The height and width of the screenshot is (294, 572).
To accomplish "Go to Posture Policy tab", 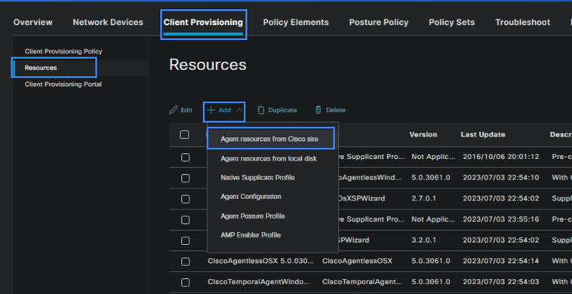I will pos(379,22).
